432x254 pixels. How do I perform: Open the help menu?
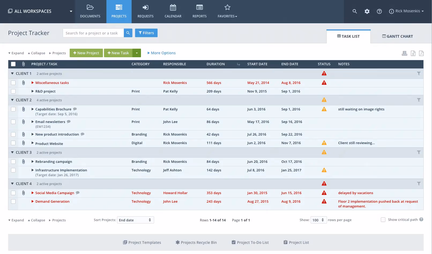(x=379, y=11)
